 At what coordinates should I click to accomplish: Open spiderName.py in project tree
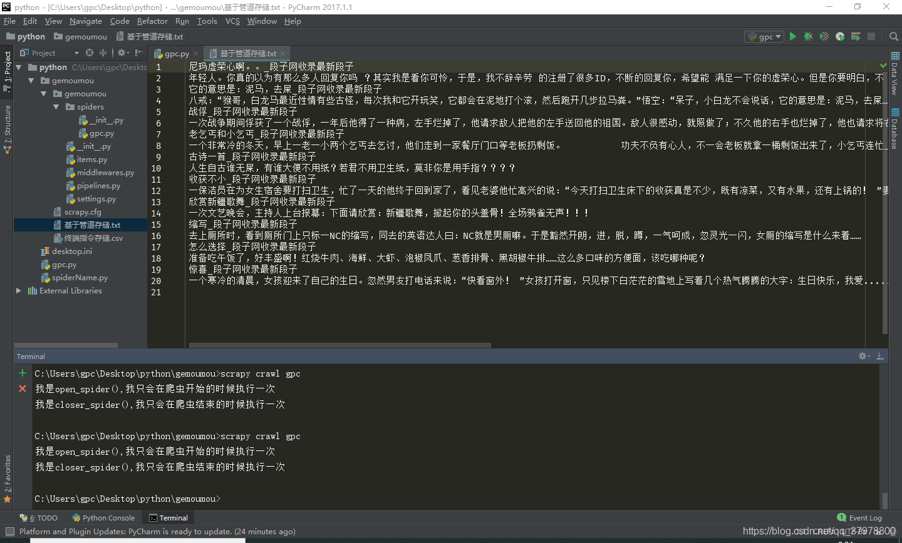click(75, 277)
